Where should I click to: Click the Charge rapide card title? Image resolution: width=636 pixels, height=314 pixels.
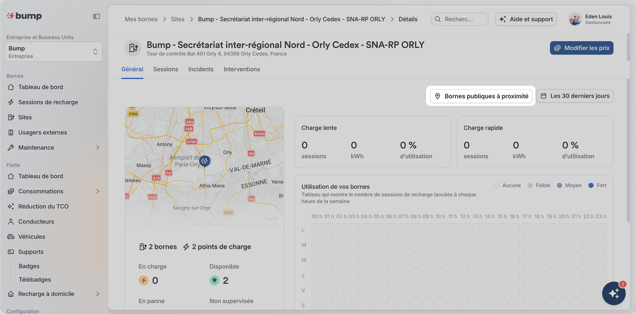(483, 128)
